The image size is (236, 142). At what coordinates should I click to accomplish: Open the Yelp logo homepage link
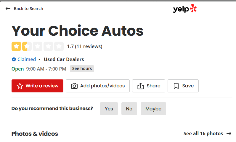tap(185, 9)
